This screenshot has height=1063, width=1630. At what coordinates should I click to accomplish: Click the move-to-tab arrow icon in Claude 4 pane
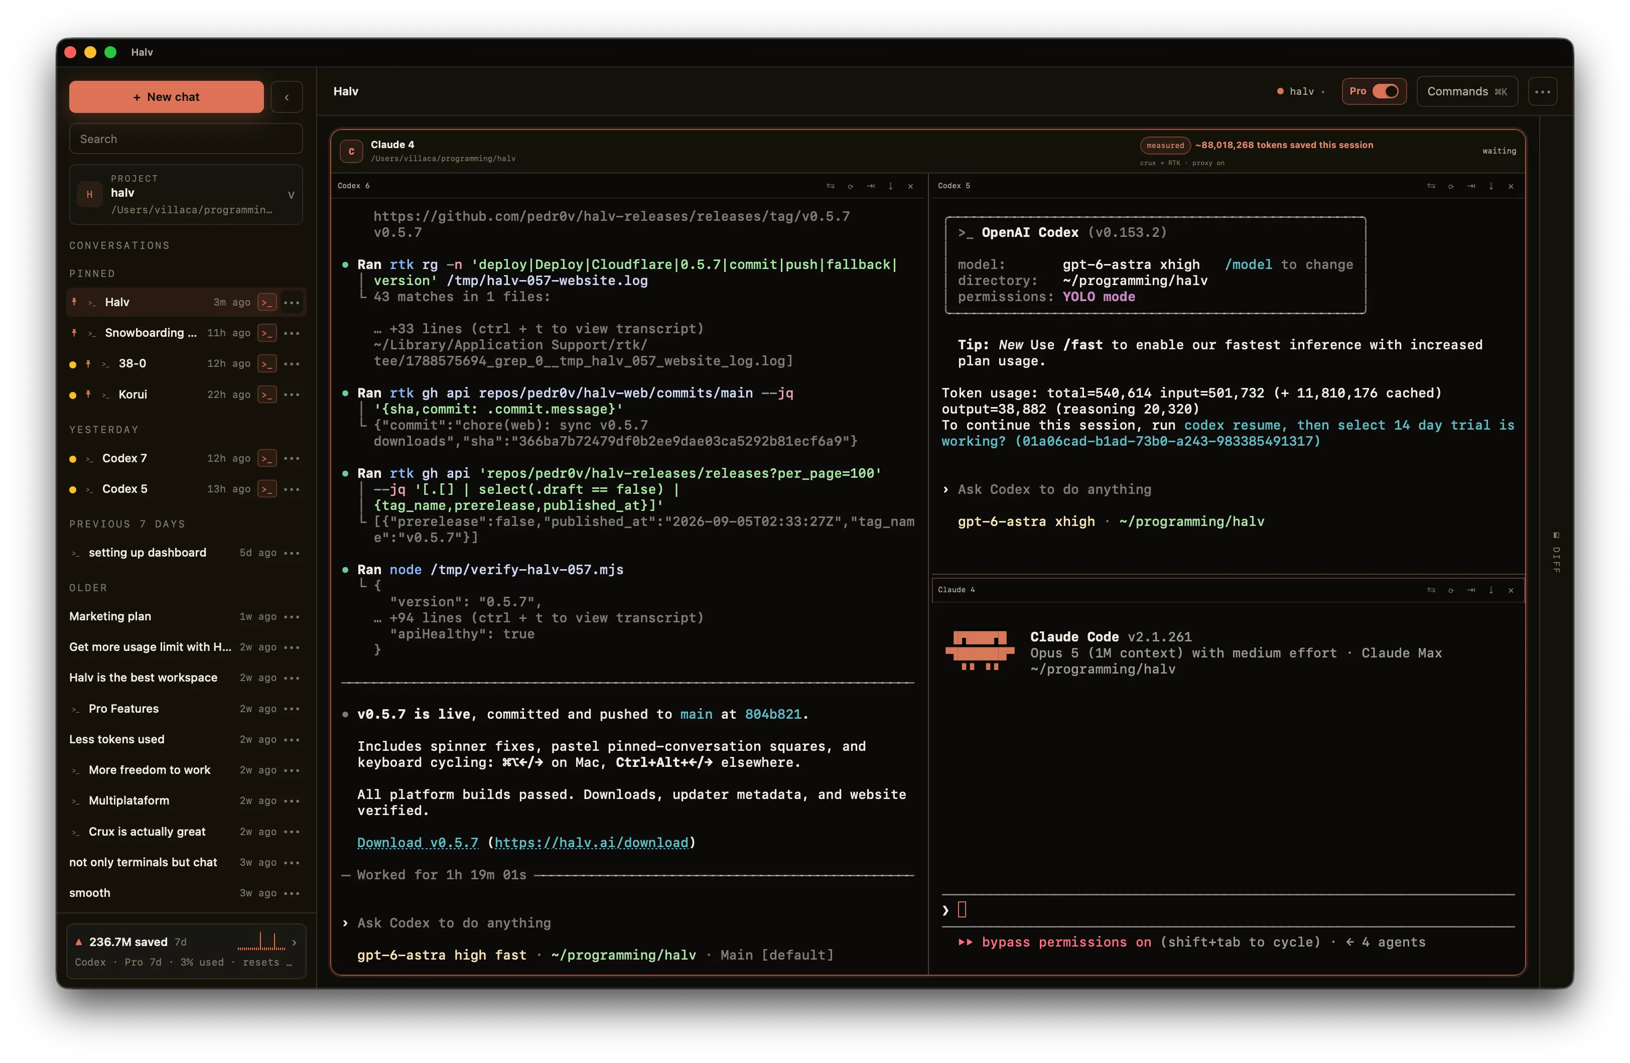click(x=1471, y=590)
